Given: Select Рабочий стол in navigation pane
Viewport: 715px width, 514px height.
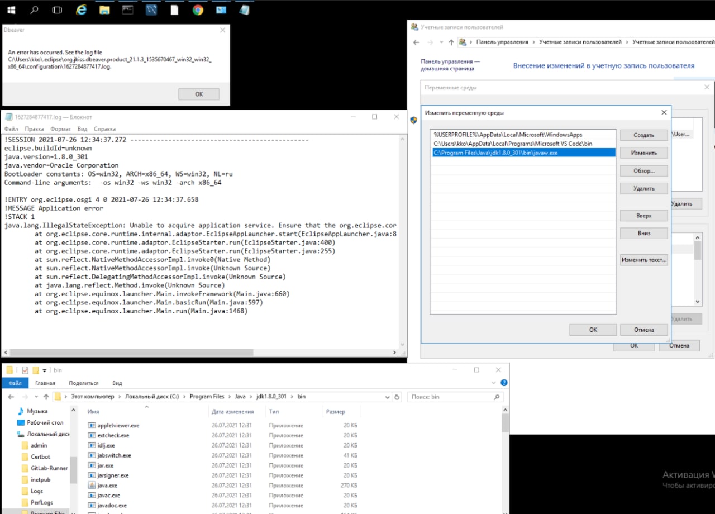Looking at the screenshot, I should 45,422.
